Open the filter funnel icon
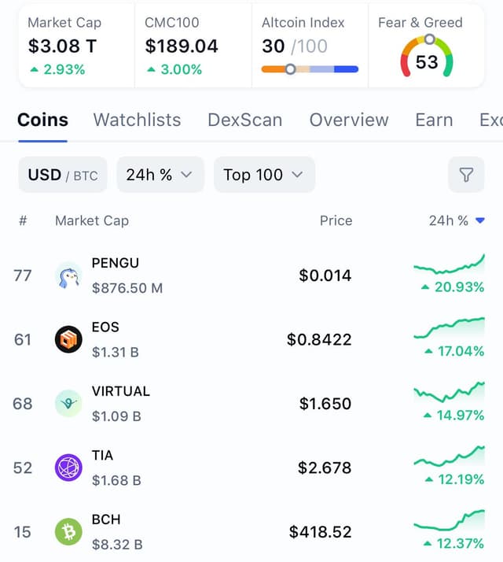The height and width of the screenshot is (562, 503). point(466,175)
